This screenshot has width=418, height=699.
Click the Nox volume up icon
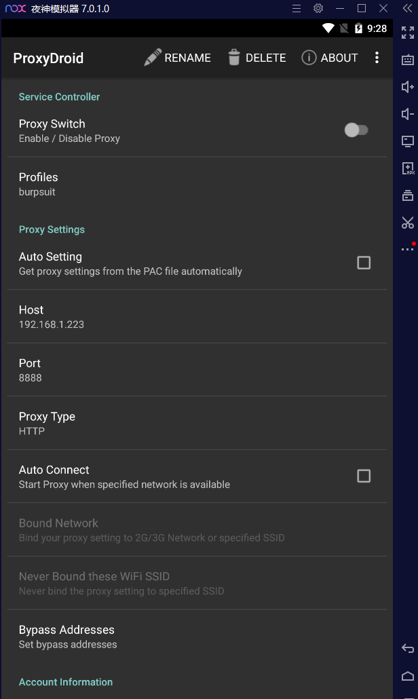(407, 87)
